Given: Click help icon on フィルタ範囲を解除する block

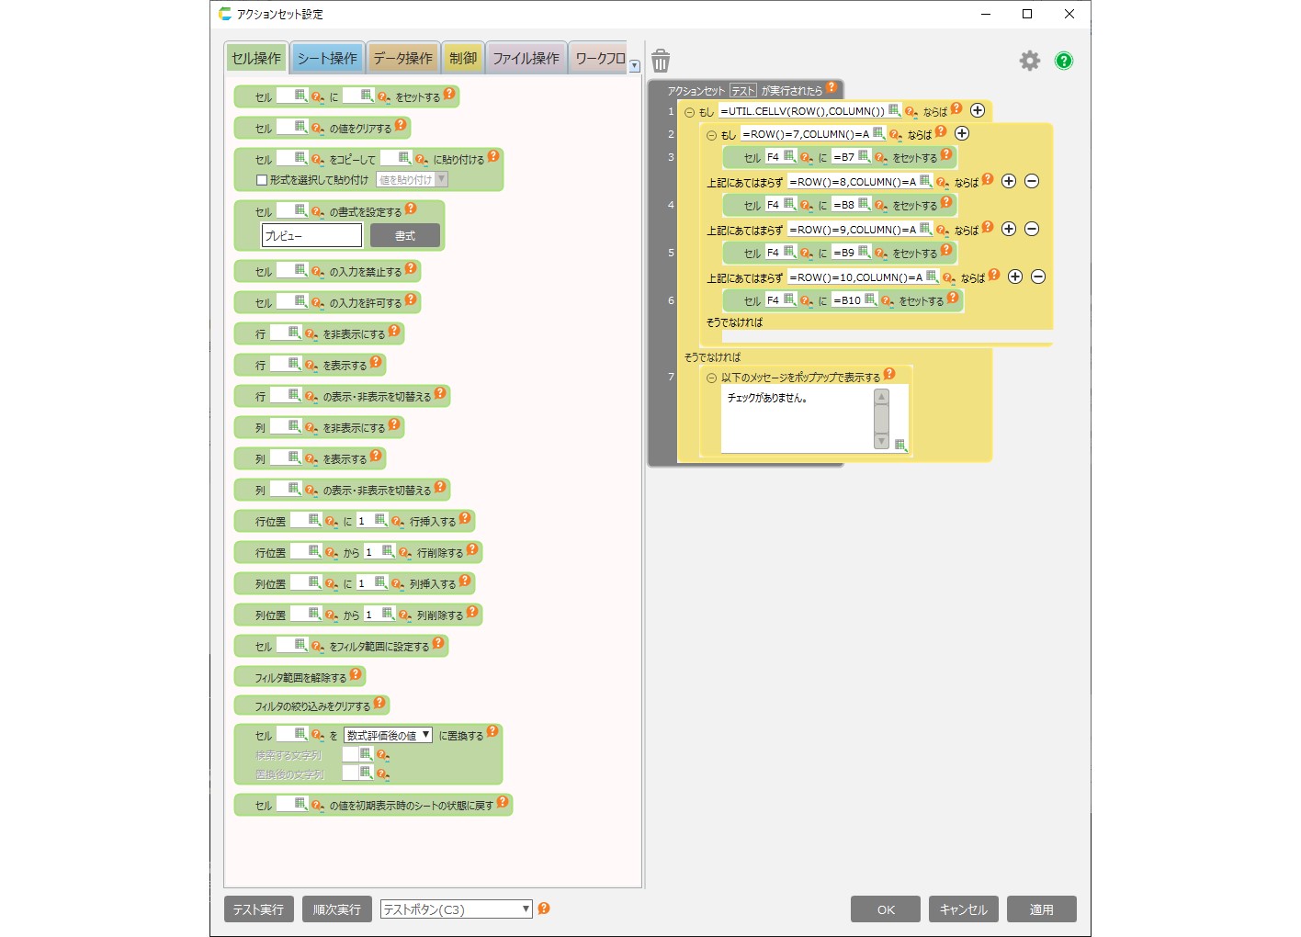Looking at the screenshot, I should coord(356,674).
